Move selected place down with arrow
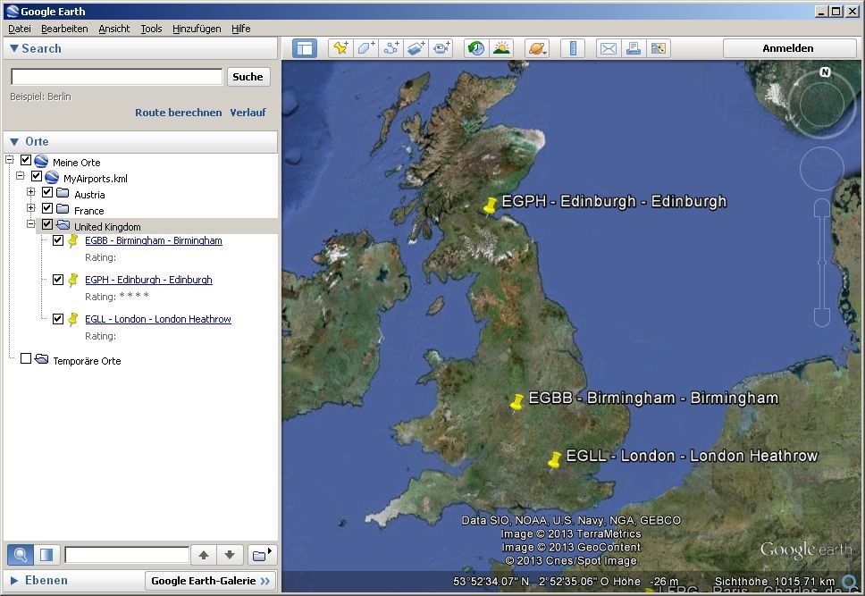The image size is (865, 596). [230, 555]
